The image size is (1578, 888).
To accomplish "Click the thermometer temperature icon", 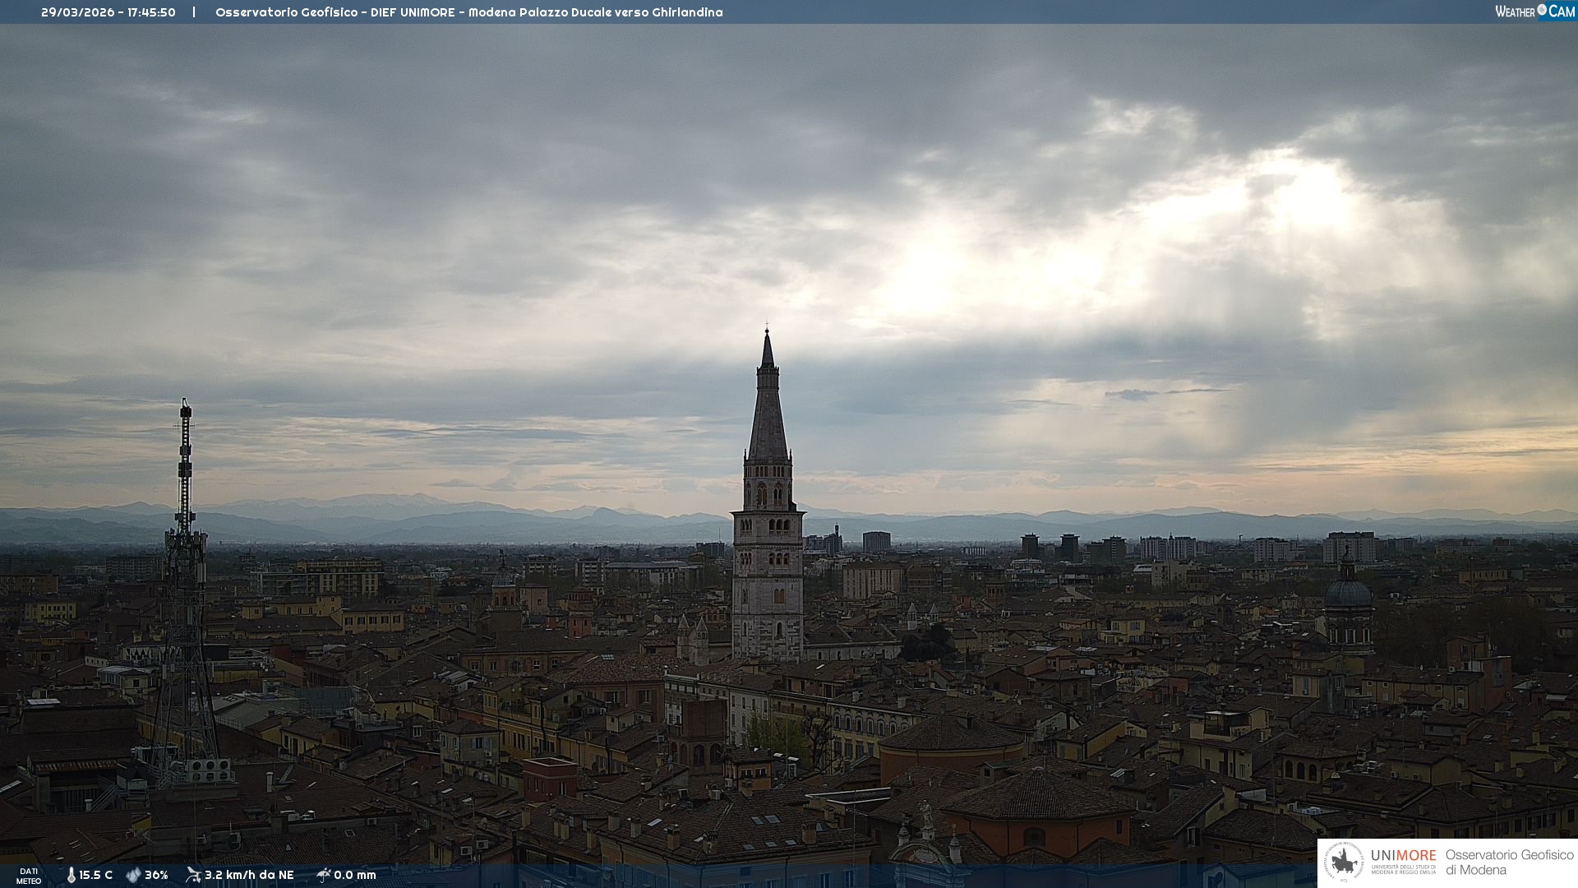I will pos(72,875).
